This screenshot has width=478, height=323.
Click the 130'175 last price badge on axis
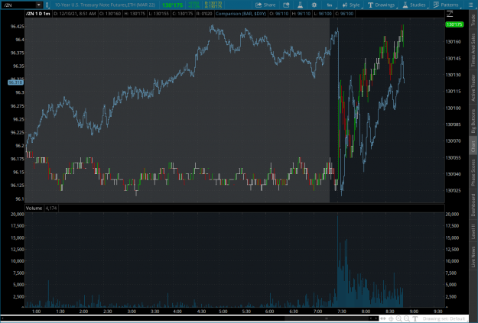454,24
